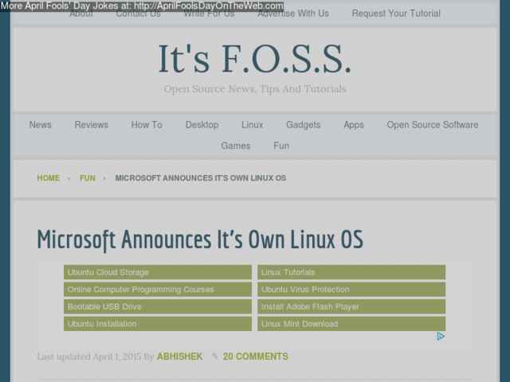Open the Fun menu item

281,146
